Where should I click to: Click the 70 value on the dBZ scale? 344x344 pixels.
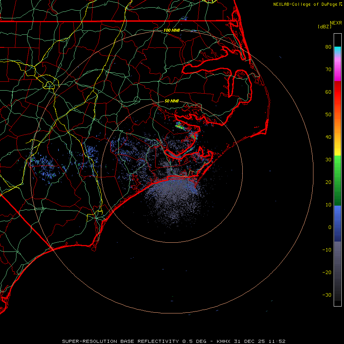(x=328, y=69)
